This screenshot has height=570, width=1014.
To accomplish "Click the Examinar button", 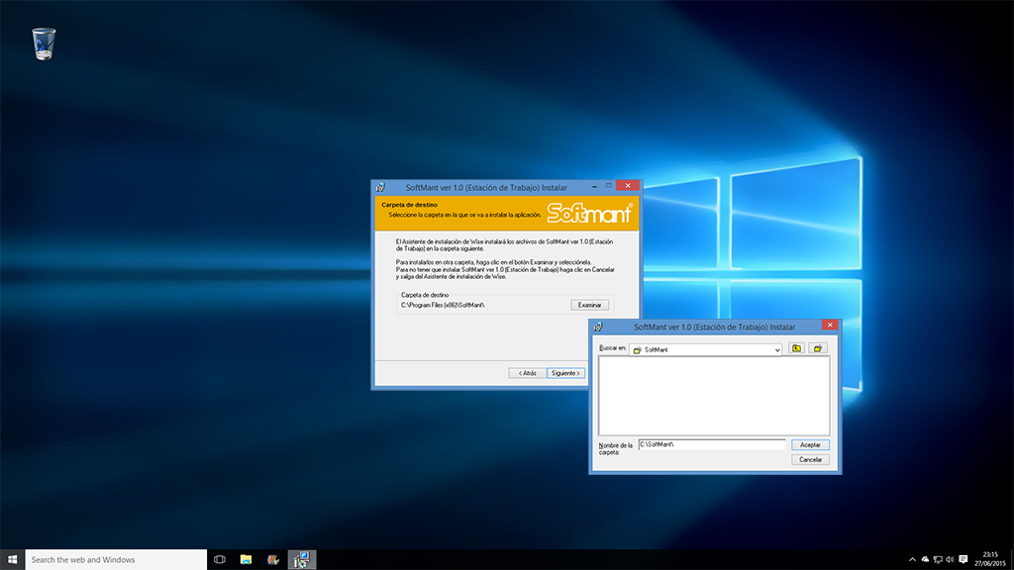I will click(589, 305).
